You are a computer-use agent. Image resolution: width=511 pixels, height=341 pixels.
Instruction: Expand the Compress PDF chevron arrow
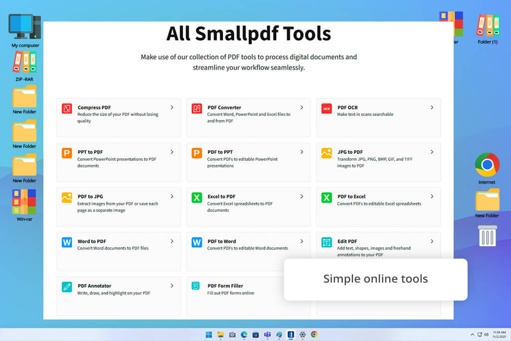tap(172, 107)
